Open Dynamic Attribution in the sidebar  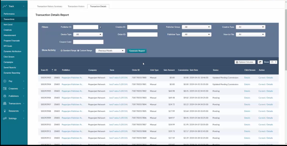pos(13,52)
